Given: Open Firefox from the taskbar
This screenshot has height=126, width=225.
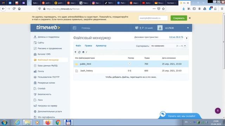Looking at the screenshot, I should (x=48, y=122).
